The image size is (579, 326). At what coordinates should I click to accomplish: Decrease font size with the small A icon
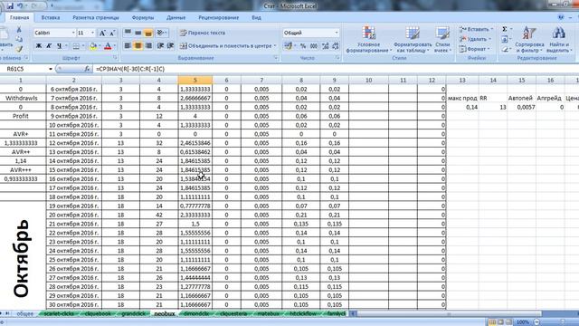(112, 33)
